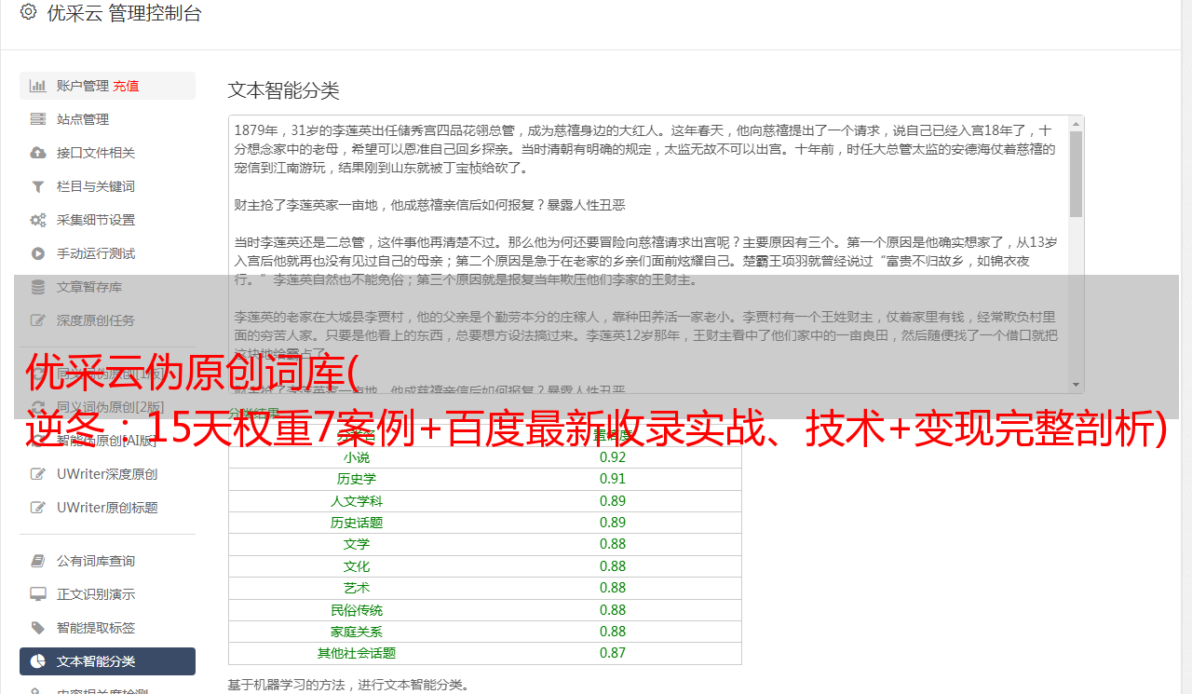Select the 0.92 confidence value
Viewport: 1192px width, 694px height.
tap(613, 457)
